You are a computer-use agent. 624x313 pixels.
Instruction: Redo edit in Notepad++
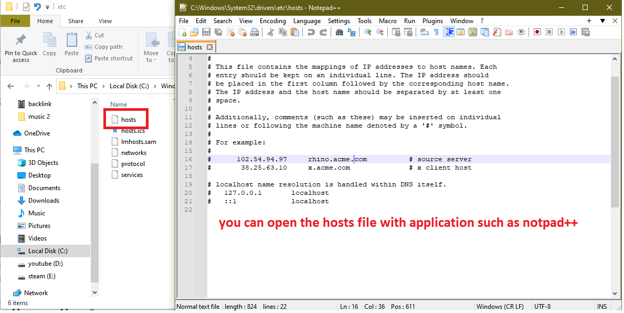pyautogui.click(x=323, y=32)
